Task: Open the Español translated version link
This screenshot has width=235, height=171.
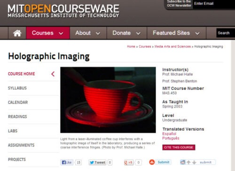Action: [169, 134]
